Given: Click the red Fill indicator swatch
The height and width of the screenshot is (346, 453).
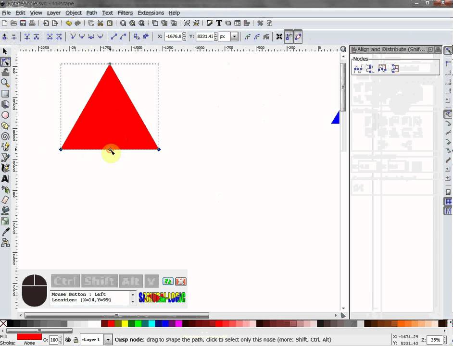Looking at the screenshot, I should (x=29, y=337).
